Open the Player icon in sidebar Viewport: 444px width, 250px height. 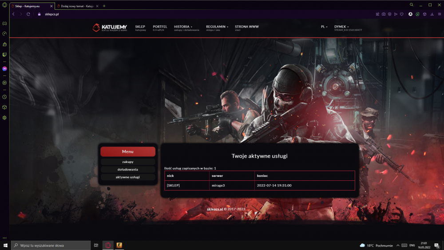(x=4, y=83)
